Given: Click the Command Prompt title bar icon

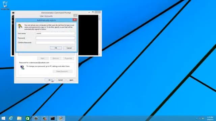Looking at the screenshot, I should coord(13,13).
